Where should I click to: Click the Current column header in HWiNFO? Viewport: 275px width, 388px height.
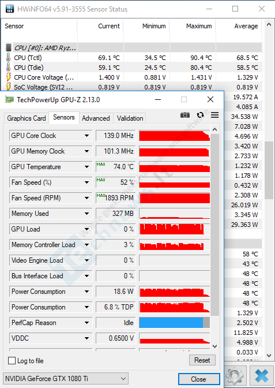[100, 26]
